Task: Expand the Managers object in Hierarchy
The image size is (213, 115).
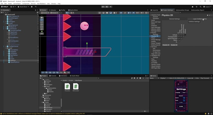Action: tap(6, 22)
